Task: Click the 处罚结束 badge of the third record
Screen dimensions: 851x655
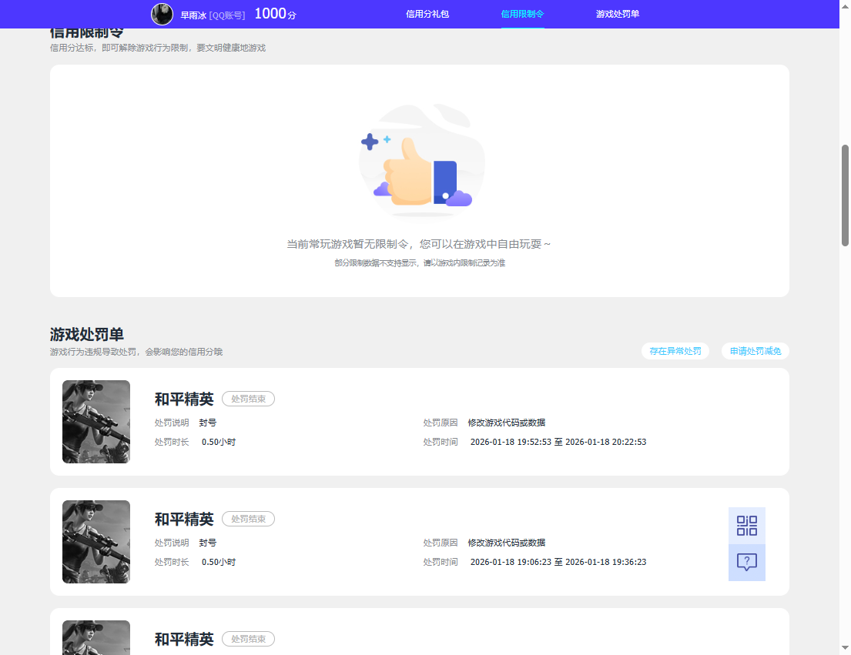Action: (x=249, y=639)
